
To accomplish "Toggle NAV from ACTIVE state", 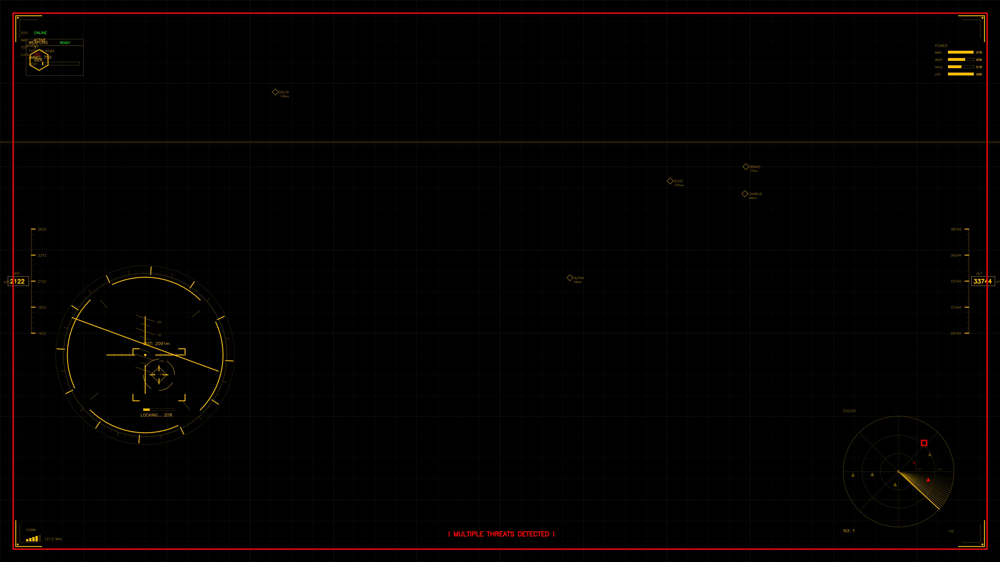I will (40, 40).
